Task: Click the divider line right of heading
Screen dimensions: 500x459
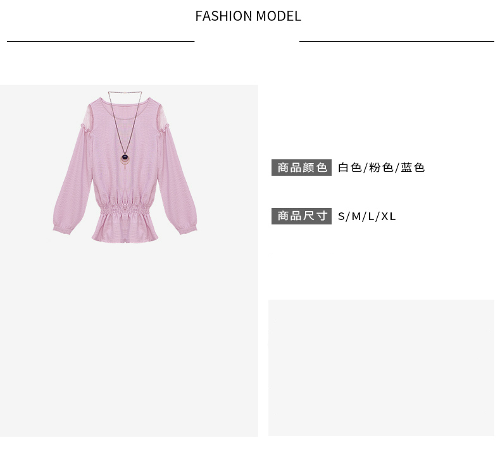Action: (397, 41)
